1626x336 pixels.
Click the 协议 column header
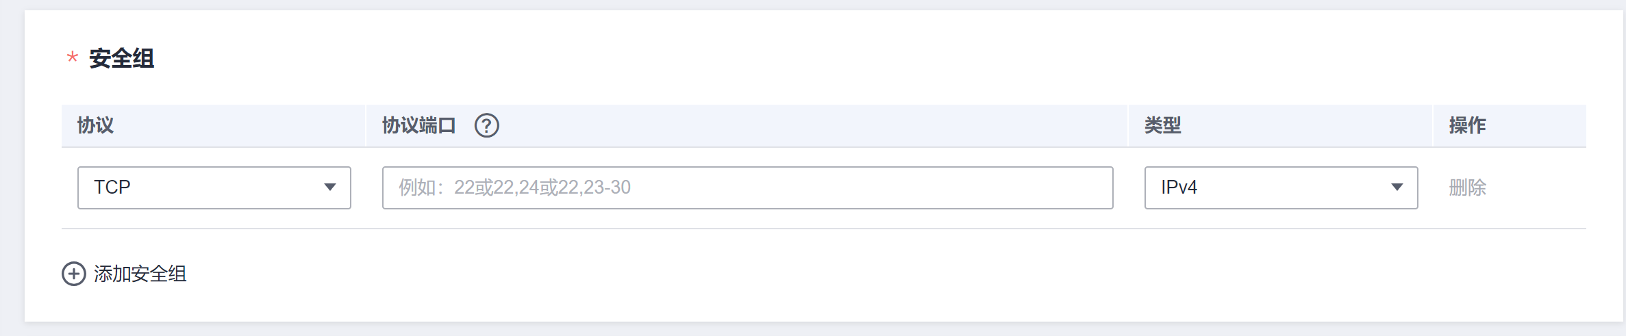95,126
